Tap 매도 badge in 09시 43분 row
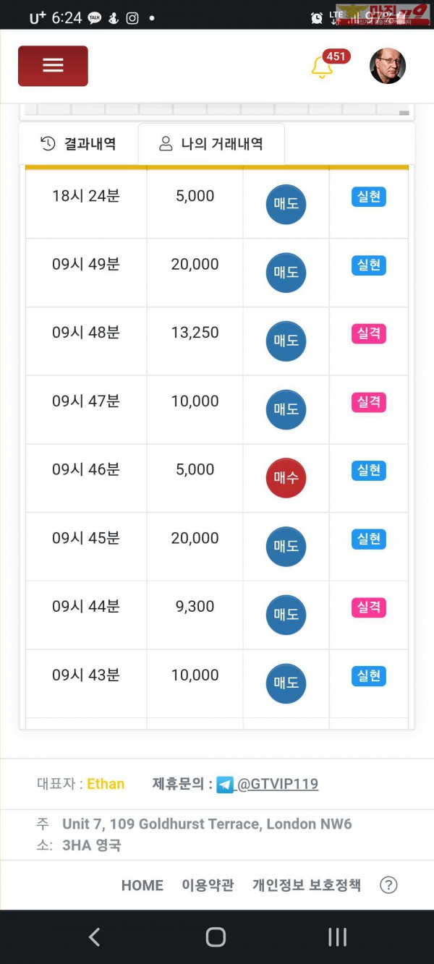The height and width of the screenshot is (964, 434). click(x=286, y=683)
